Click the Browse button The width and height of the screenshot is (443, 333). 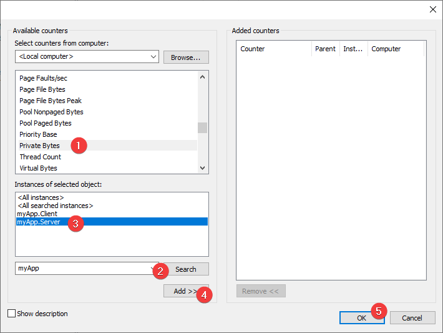point(186,57)
